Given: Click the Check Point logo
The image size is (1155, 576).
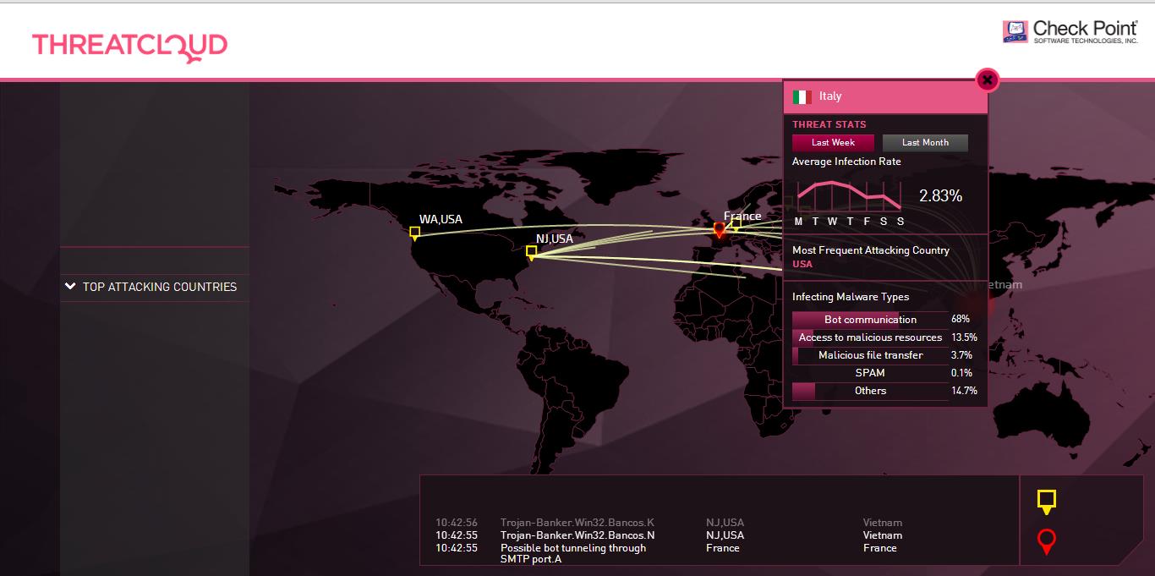Looking at the screenshot, I should click(x=1070, y=32).
